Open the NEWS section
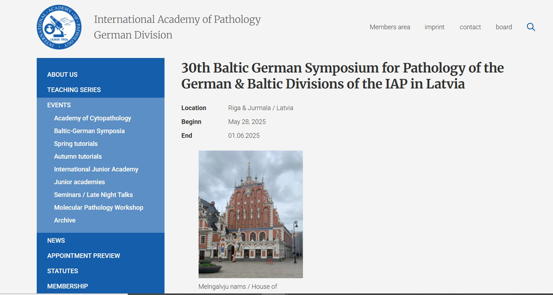 pyautogui.click(x=56, y=240)
